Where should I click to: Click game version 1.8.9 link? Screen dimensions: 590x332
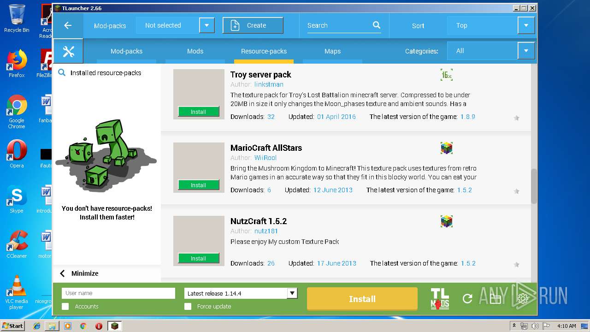coord(468,117)
